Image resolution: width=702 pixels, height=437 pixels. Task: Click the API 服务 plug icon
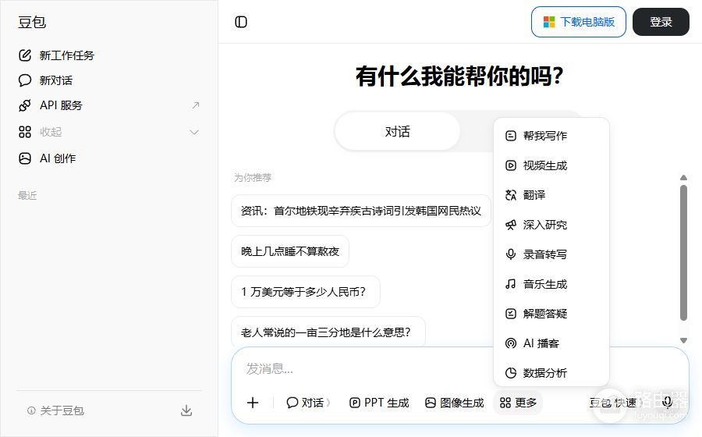25,105
